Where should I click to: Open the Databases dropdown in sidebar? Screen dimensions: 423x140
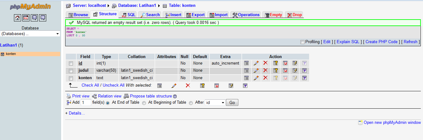30,34
